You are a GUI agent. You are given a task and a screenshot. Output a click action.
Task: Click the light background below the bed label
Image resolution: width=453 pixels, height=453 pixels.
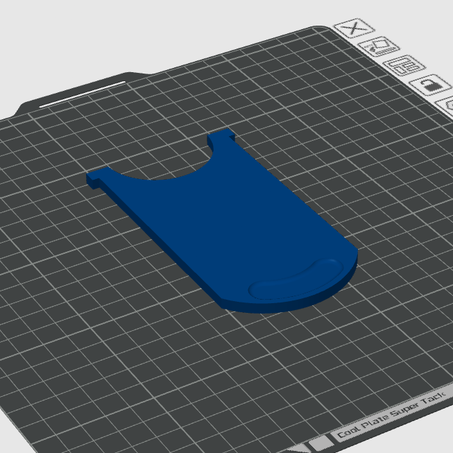pyautogui.click(x=423, y=444)
